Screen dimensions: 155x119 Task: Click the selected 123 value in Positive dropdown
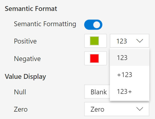tap(121, 41)
